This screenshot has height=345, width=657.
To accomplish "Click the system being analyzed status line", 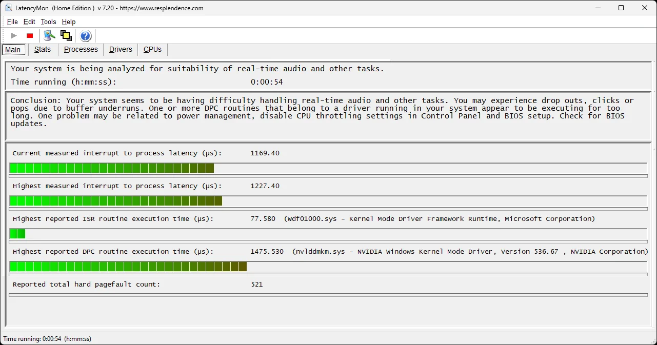I will pyautogui.click(x=197, y=69).
